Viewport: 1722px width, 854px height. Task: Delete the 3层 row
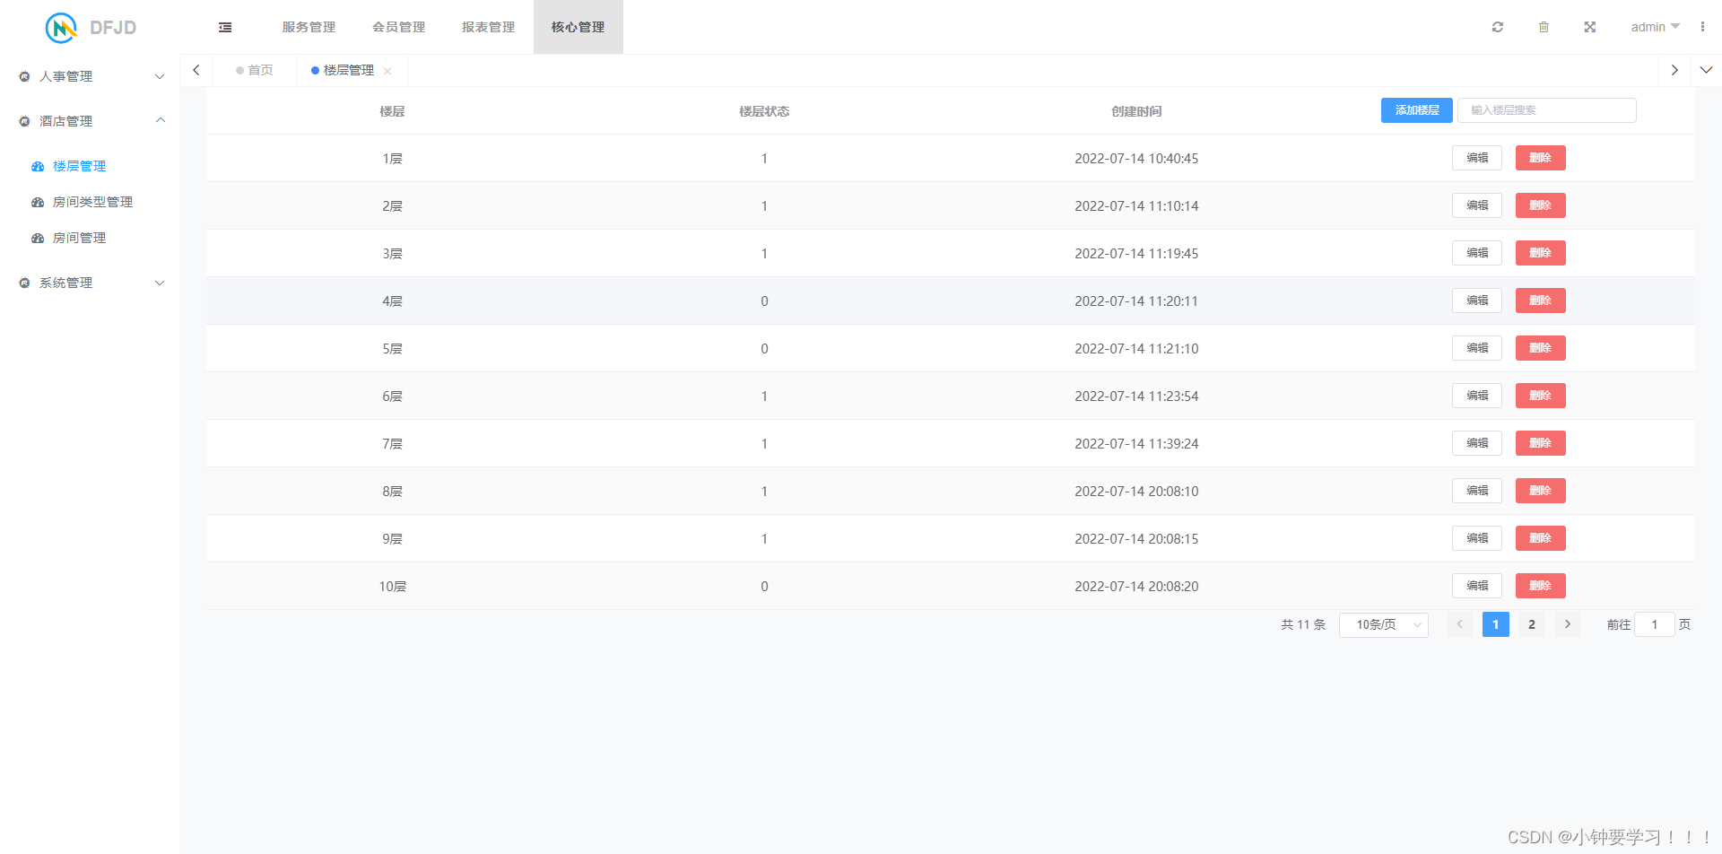tap(1540, 253)
